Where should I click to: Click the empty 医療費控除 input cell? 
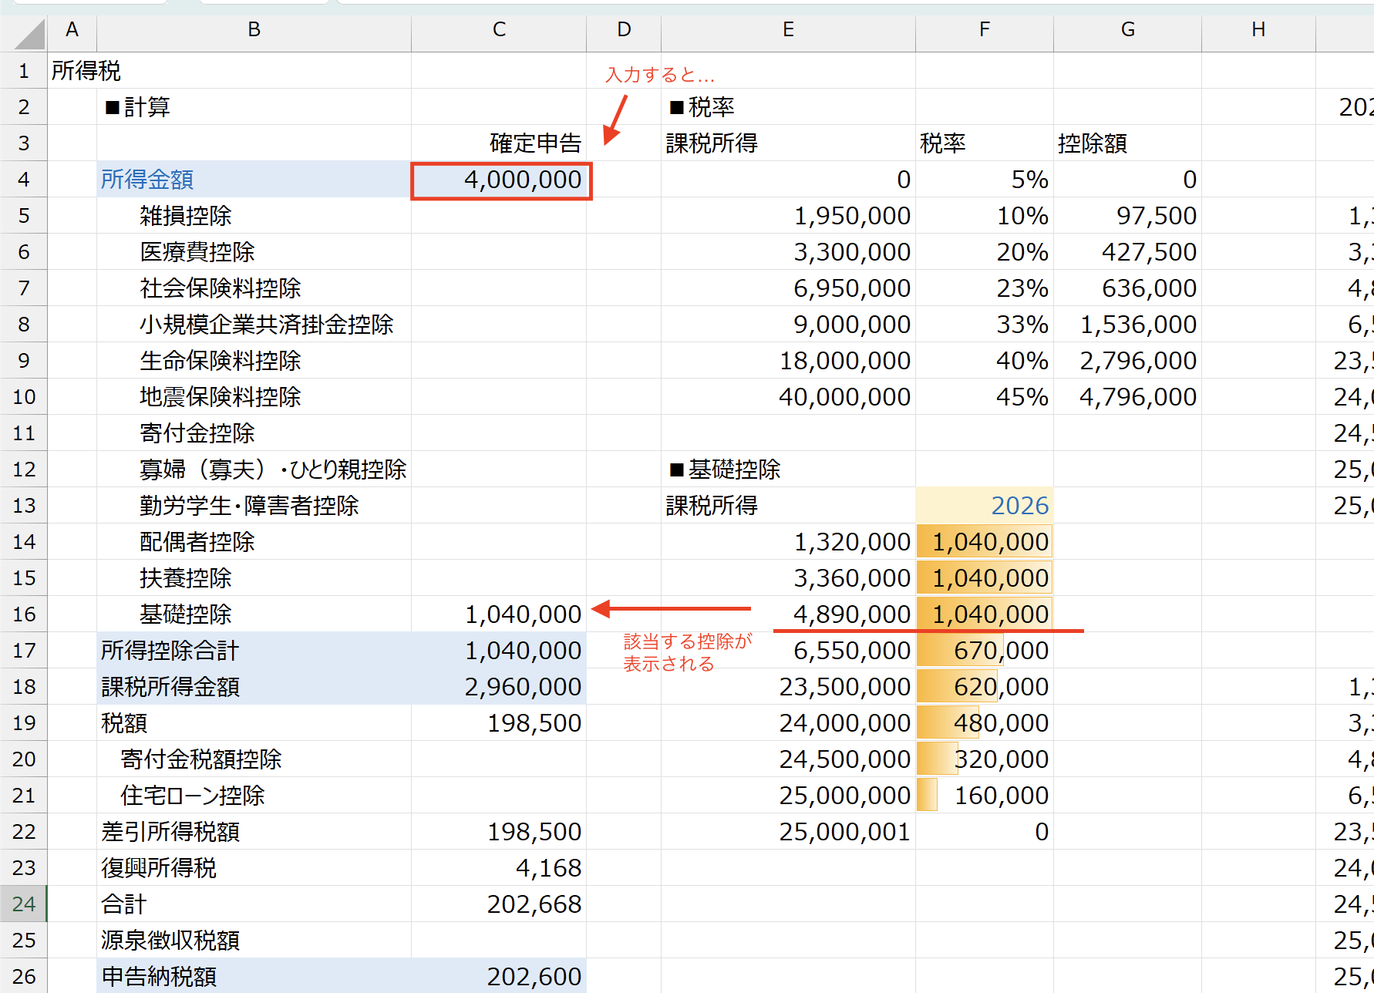[499, 252]
